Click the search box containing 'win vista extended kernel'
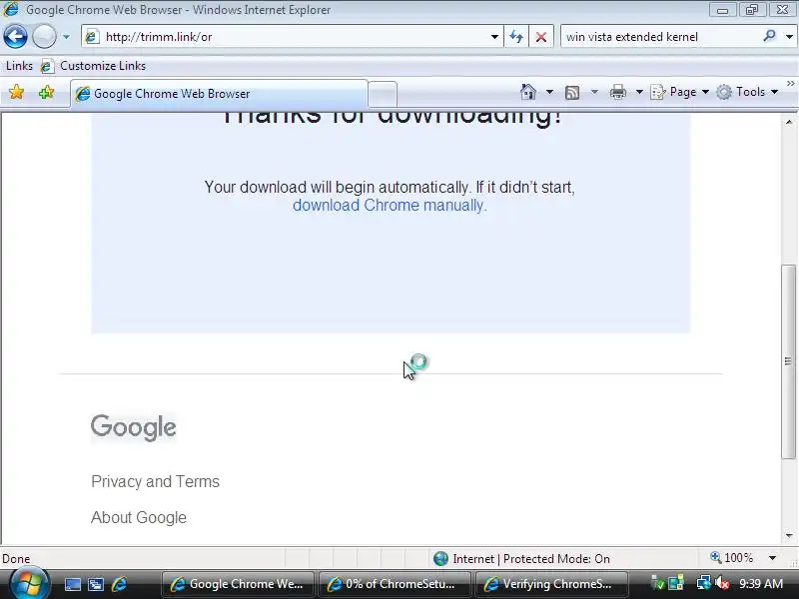The image size is (799, 599). [660, 37]
